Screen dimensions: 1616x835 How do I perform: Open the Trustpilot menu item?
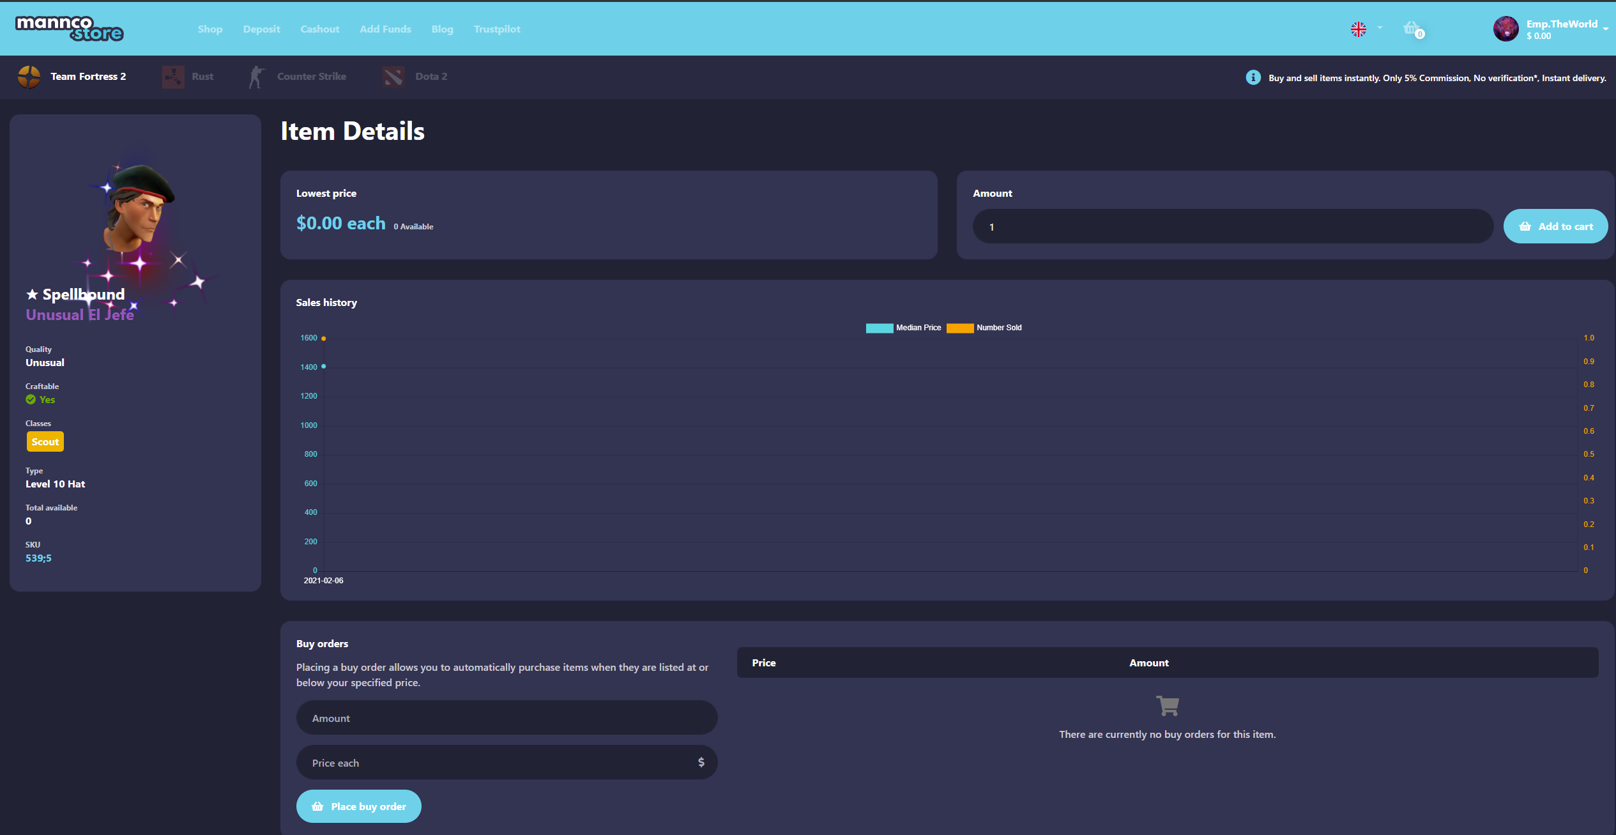[497, 29]
